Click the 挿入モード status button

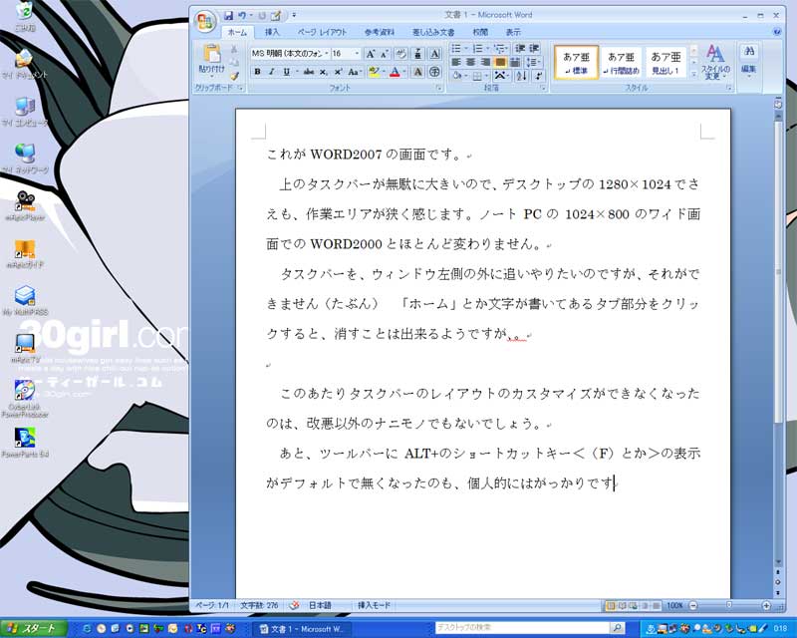pos(374,605)
